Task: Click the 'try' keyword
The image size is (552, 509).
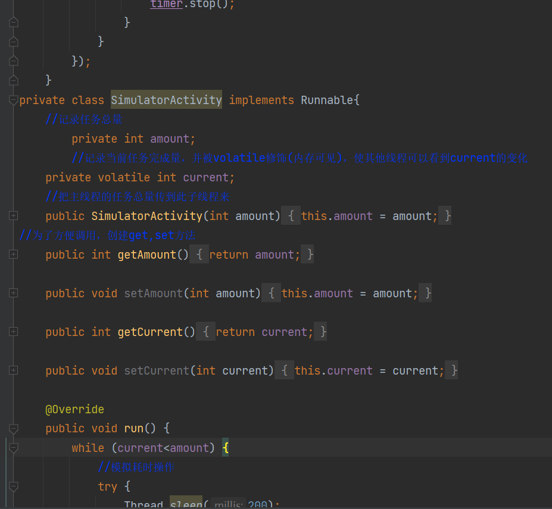Action: [x=107, y=487]
